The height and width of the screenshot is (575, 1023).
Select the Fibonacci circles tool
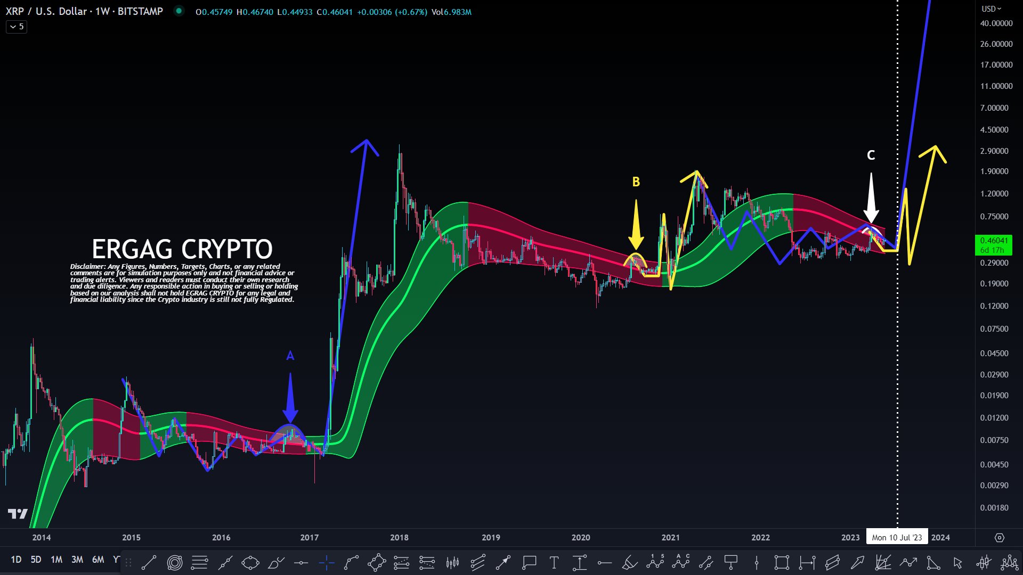point(174,562)
